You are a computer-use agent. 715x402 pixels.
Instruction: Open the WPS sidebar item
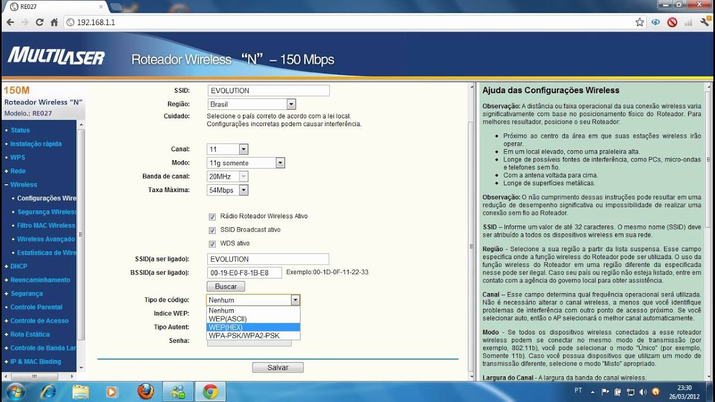[18, 157]
